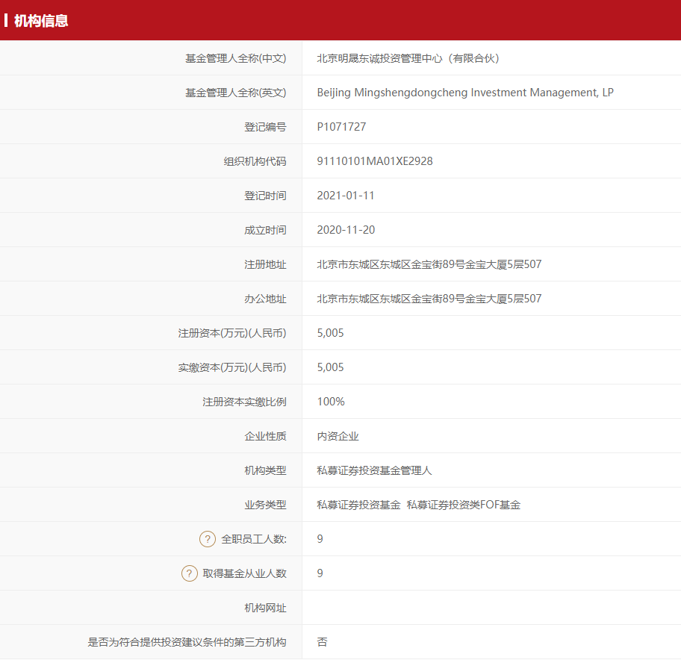The image size is (681, 660).
Task: Click the question mark next to 取得基金从业人数
Action: click(x=190, y=573)
